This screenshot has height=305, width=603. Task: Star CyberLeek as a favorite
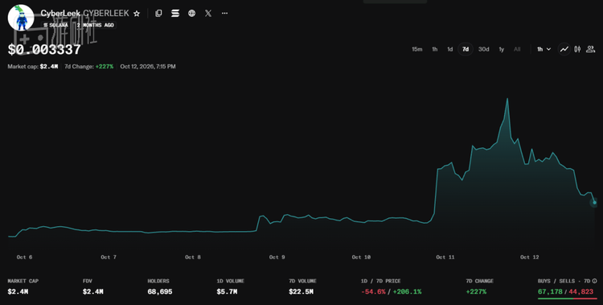(x=137, y=14)
